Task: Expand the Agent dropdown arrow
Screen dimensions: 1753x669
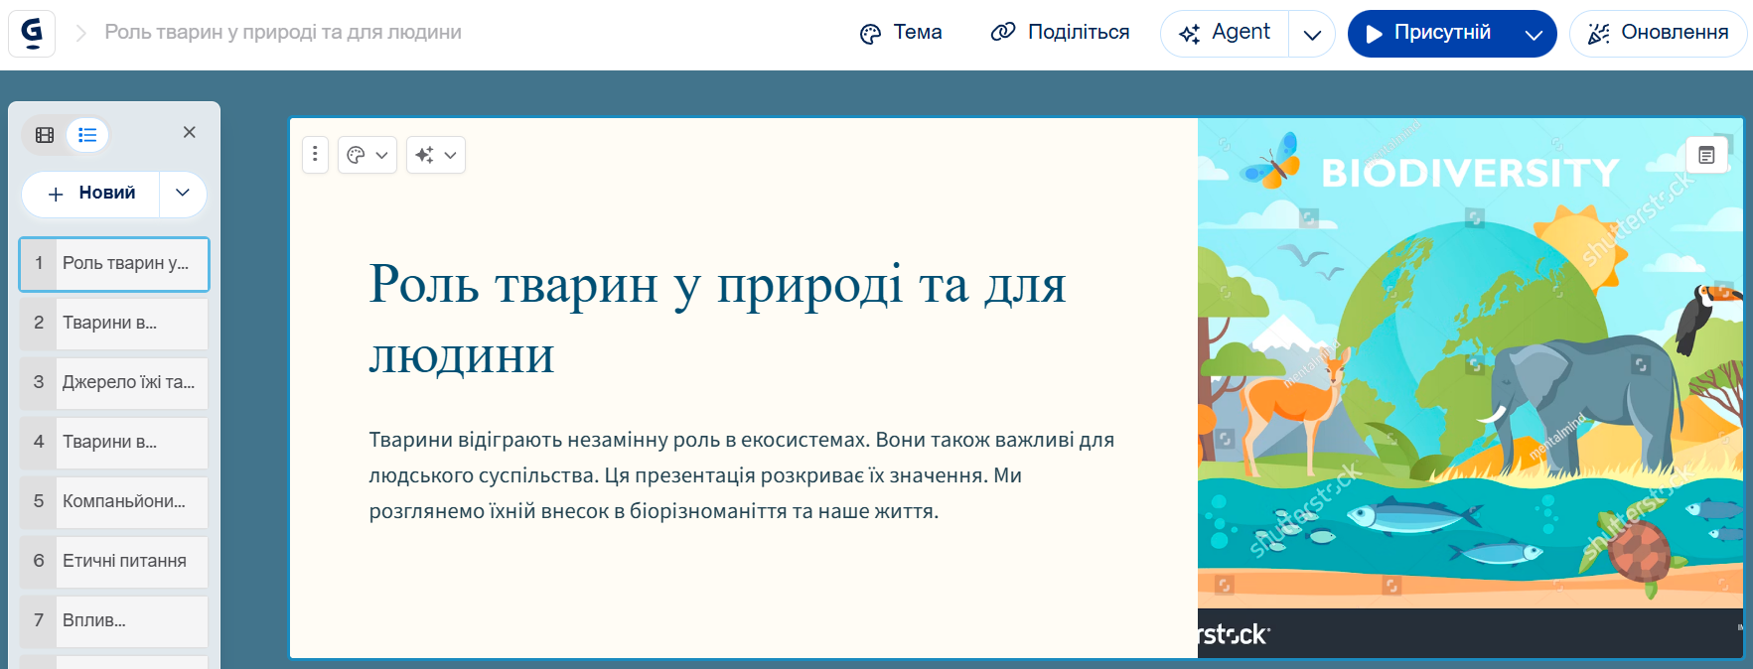Action: pos(1312,35)
